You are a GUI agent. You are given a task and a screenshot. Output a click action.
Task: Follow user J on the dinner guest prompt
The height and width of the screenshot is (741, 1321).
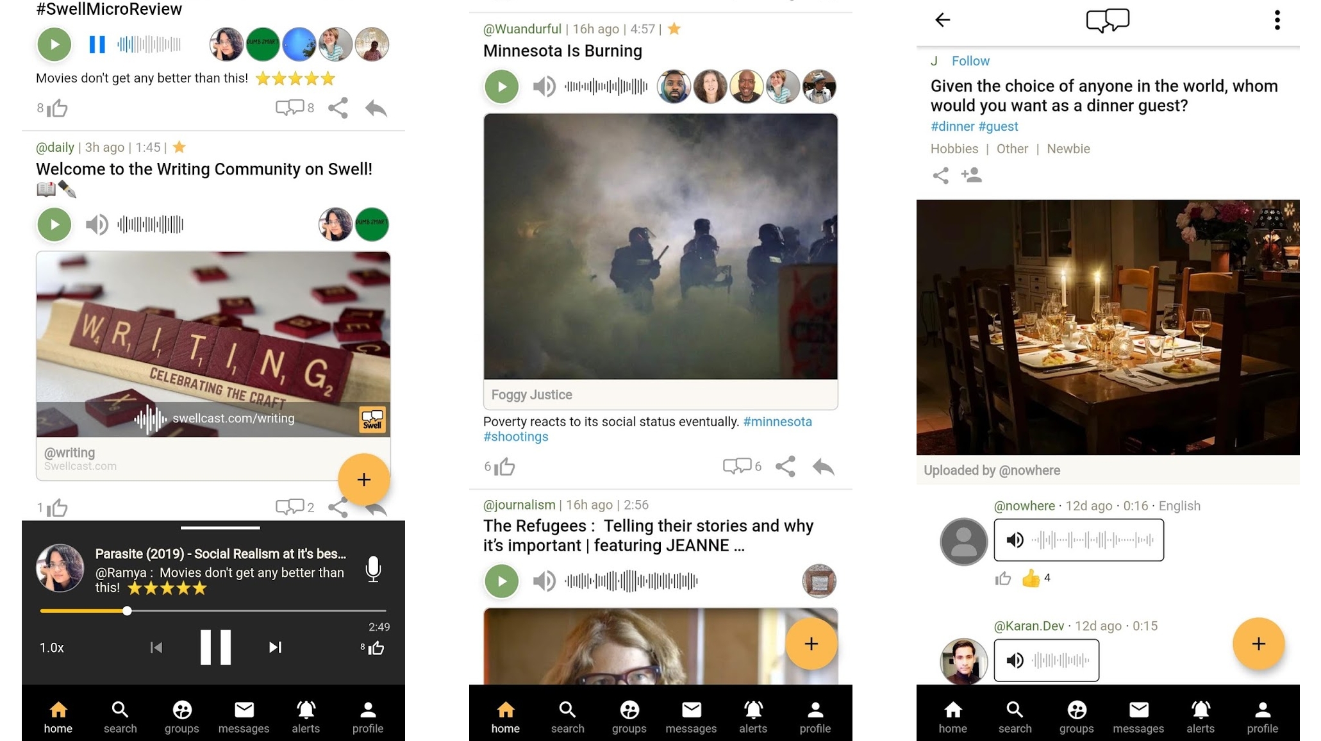click(971, 60)
